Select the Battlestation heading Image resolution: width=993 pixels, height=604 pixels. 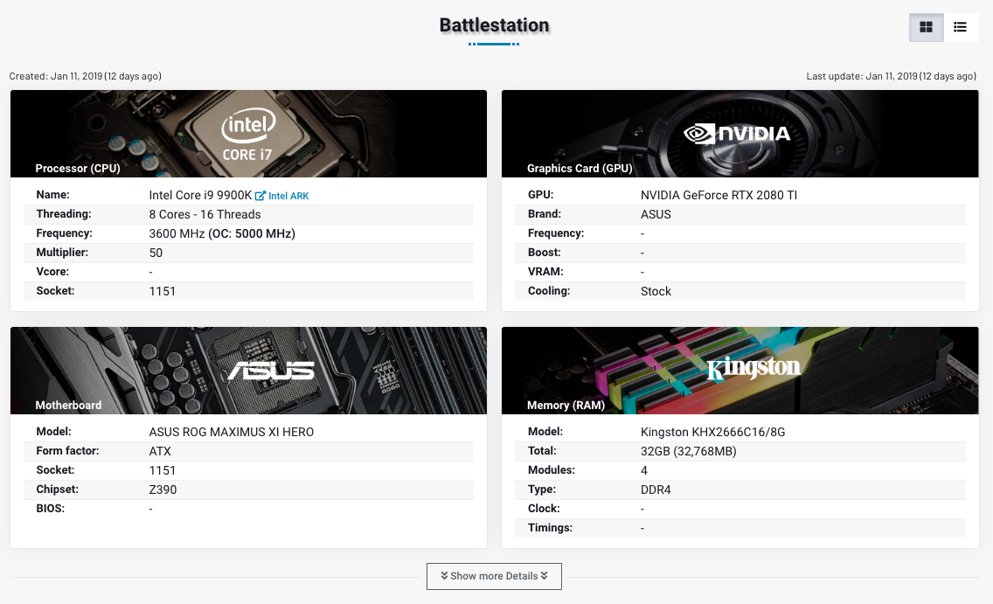pos(494,25)
